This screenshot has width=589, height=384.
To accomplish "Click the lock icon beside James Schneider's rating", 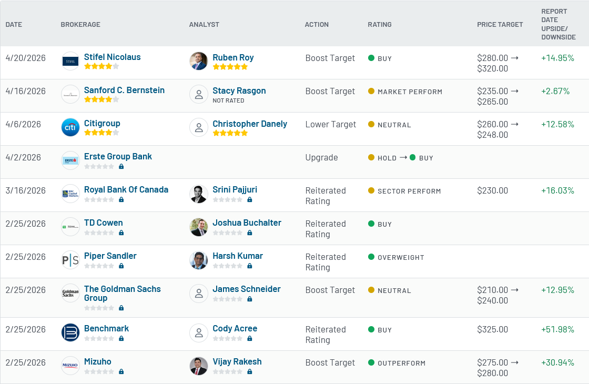I will click(x=250, y=299).
